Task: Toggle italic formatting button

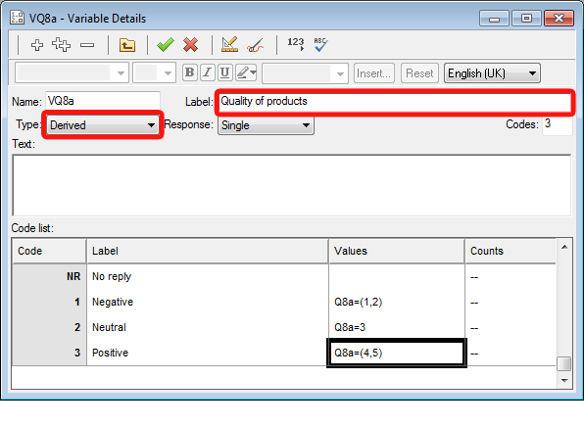Action: (x=207, y=72)
